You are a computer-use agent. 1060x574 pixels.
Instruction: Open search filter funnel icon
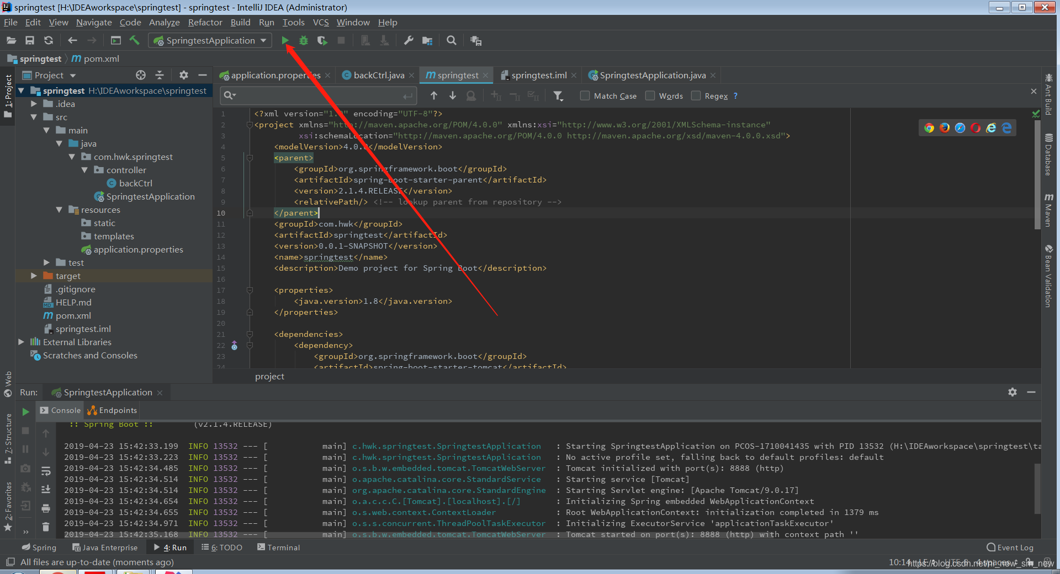click(558, 96)
